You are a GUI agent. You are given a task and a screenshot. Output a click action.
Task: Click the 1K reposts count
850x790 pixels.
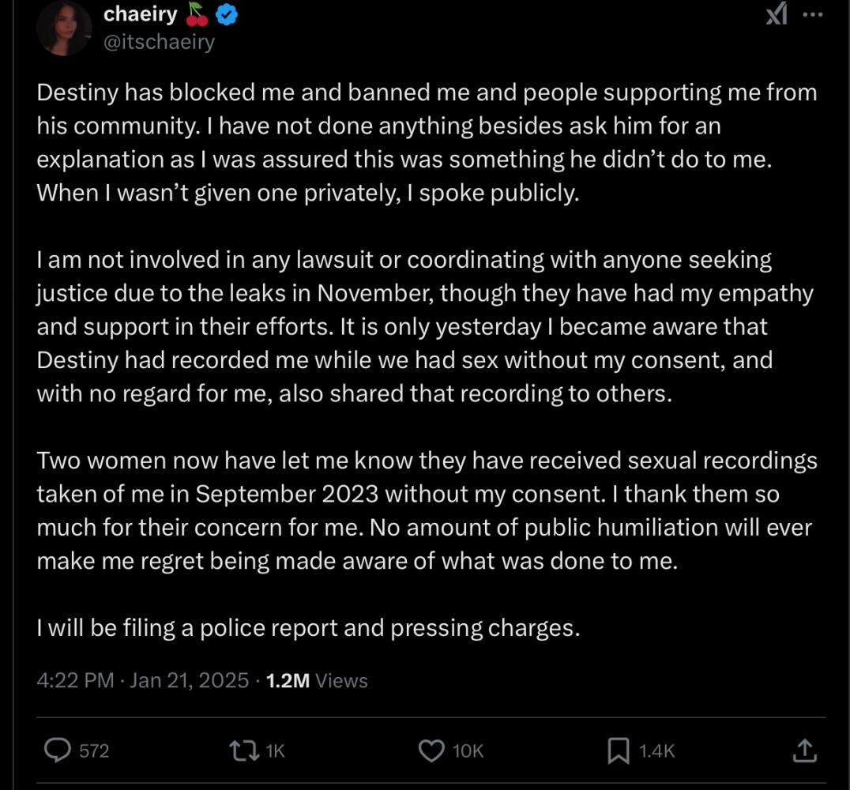(x=275, y=750)
